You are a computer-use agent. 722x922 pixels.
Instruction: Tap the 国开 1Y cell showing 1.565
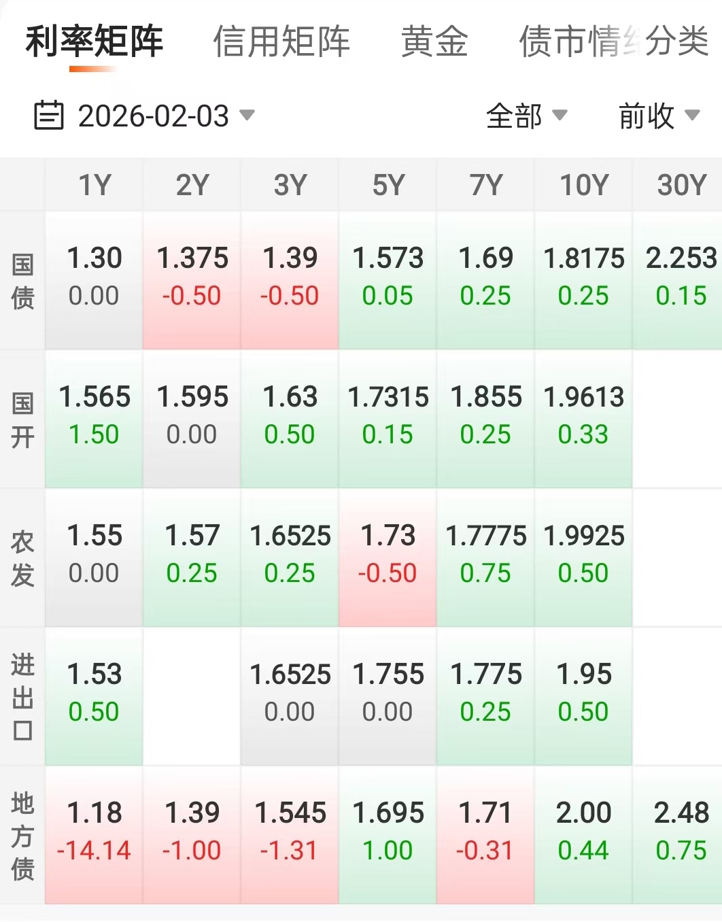coord(94,415)
